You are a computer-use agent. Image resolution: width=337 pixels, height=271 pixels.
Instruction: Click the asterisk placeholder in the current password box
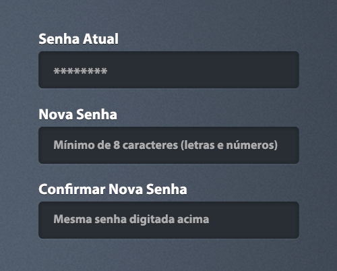tap(80, 71)
